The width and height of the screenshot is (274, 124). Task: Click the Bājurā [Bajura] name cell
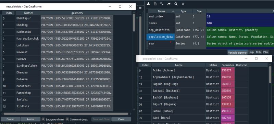[178, 104]
